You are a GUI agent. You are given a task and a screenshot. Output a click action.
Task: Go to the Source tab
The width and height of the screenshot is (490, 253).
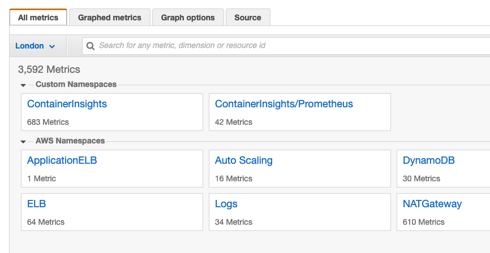(248, 18)
